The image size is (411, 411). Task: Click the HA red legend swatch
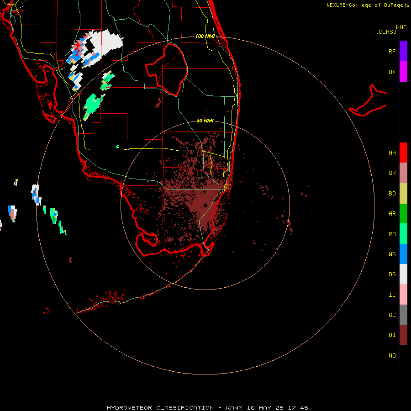403,153
